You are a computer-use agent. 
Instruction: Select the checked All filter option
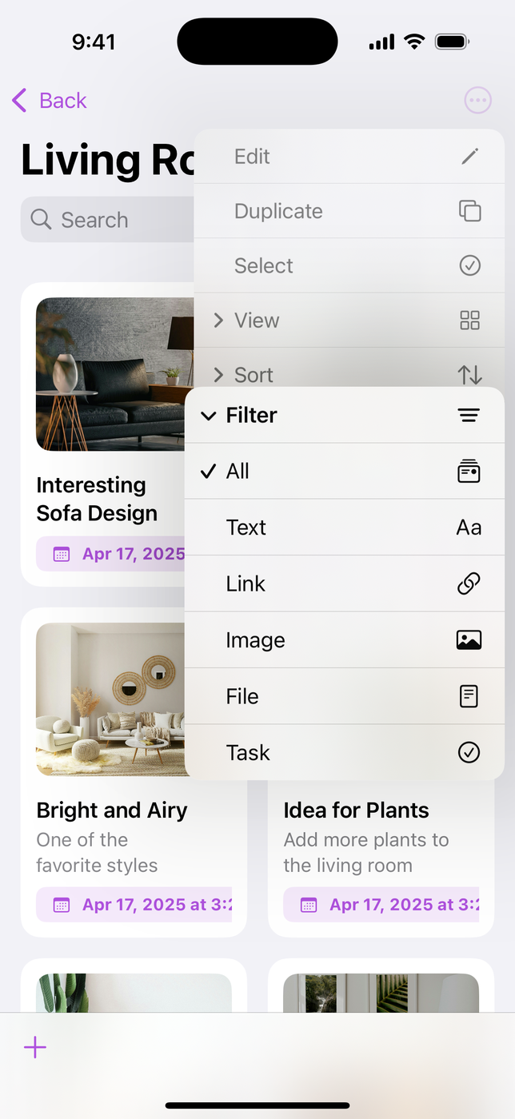[345, 472]
